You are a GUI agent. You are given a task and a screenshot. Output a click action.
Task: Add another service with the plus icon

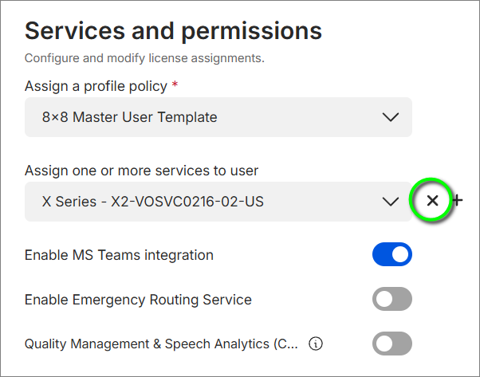click(458, 201)
